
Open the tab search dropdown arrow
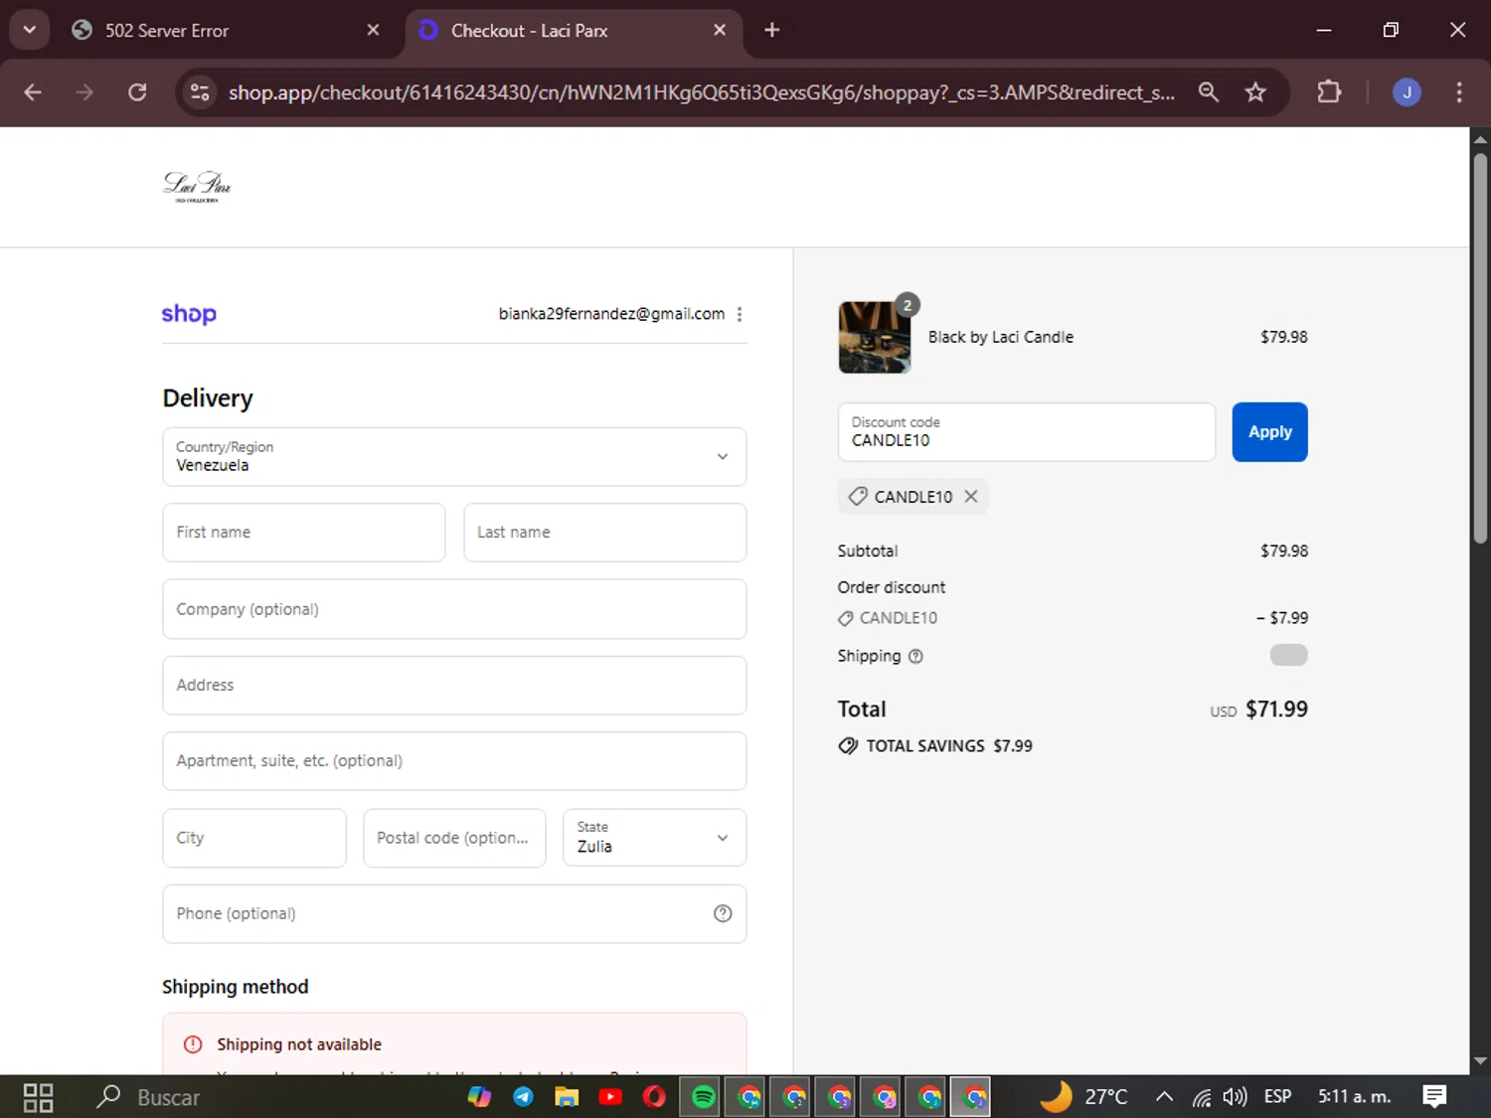(x=30, y=30)
